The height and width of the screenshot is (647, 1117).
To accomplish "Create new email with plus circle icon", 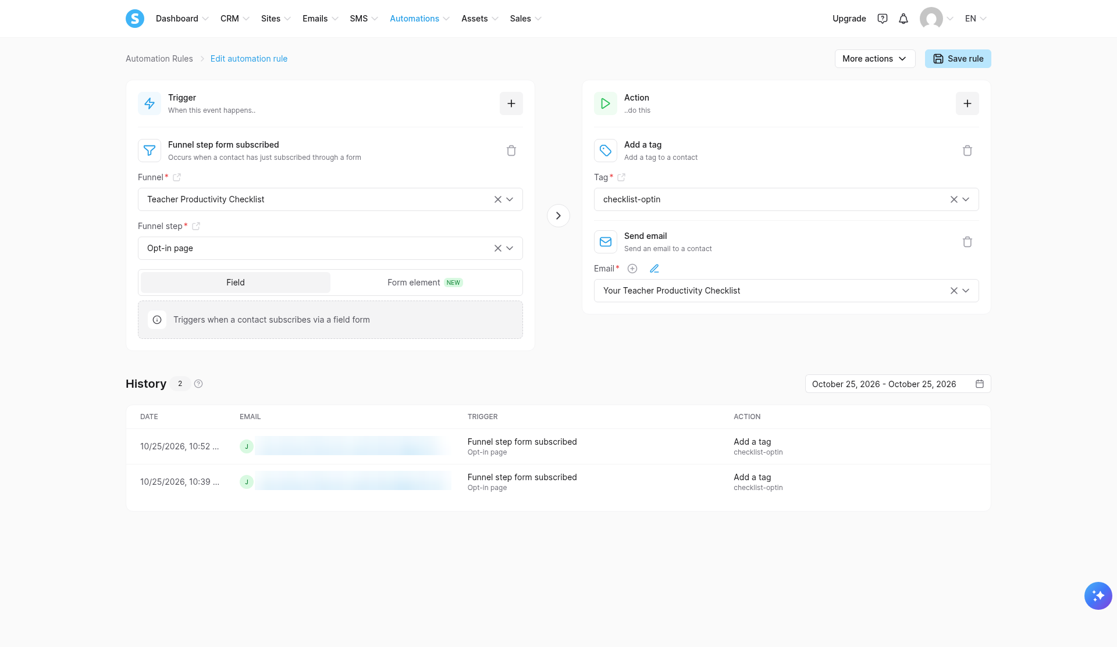I will 632,269.
